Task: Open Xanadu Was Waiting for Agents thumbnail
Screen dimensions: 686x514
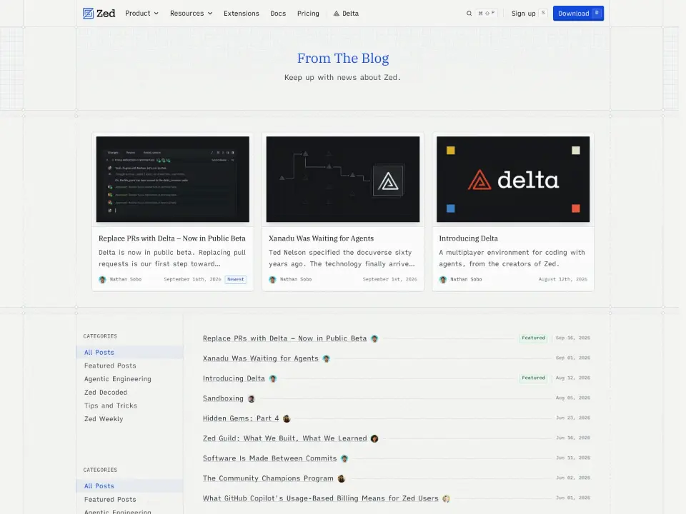Action: [342, 179]
